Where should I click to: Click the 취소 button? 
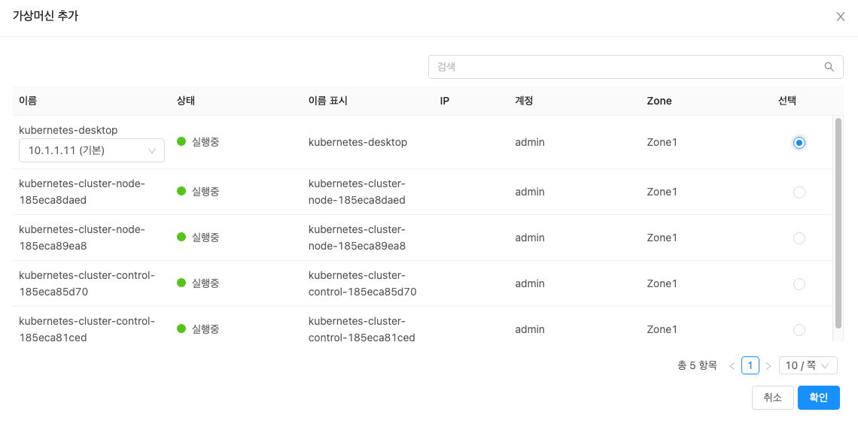pos(772,398)
